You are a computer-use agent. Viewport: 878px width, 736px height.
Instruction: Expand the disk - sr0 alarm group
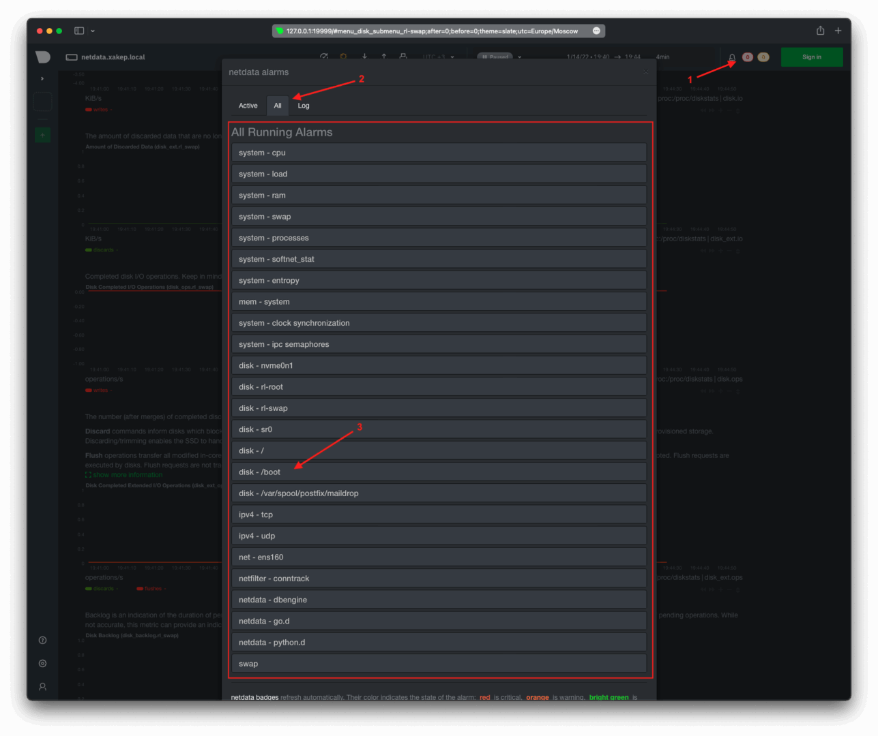pyautogui.click(x=439, y=429)
